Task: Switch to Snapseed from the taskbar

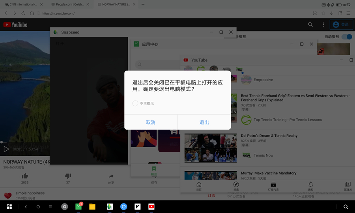Action: tap(110, 207)
